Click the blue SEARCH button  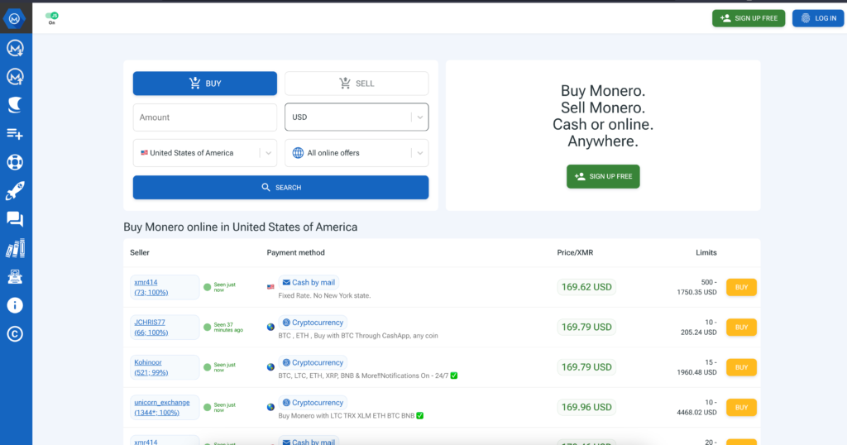coord(281,188)
